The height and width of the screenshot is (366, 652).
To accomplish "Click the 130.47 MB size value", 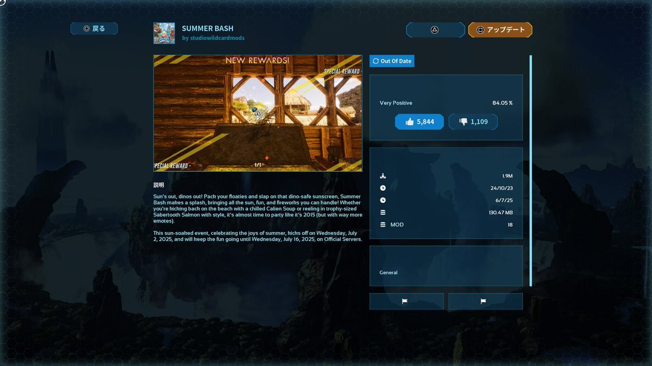I will 501,213.
